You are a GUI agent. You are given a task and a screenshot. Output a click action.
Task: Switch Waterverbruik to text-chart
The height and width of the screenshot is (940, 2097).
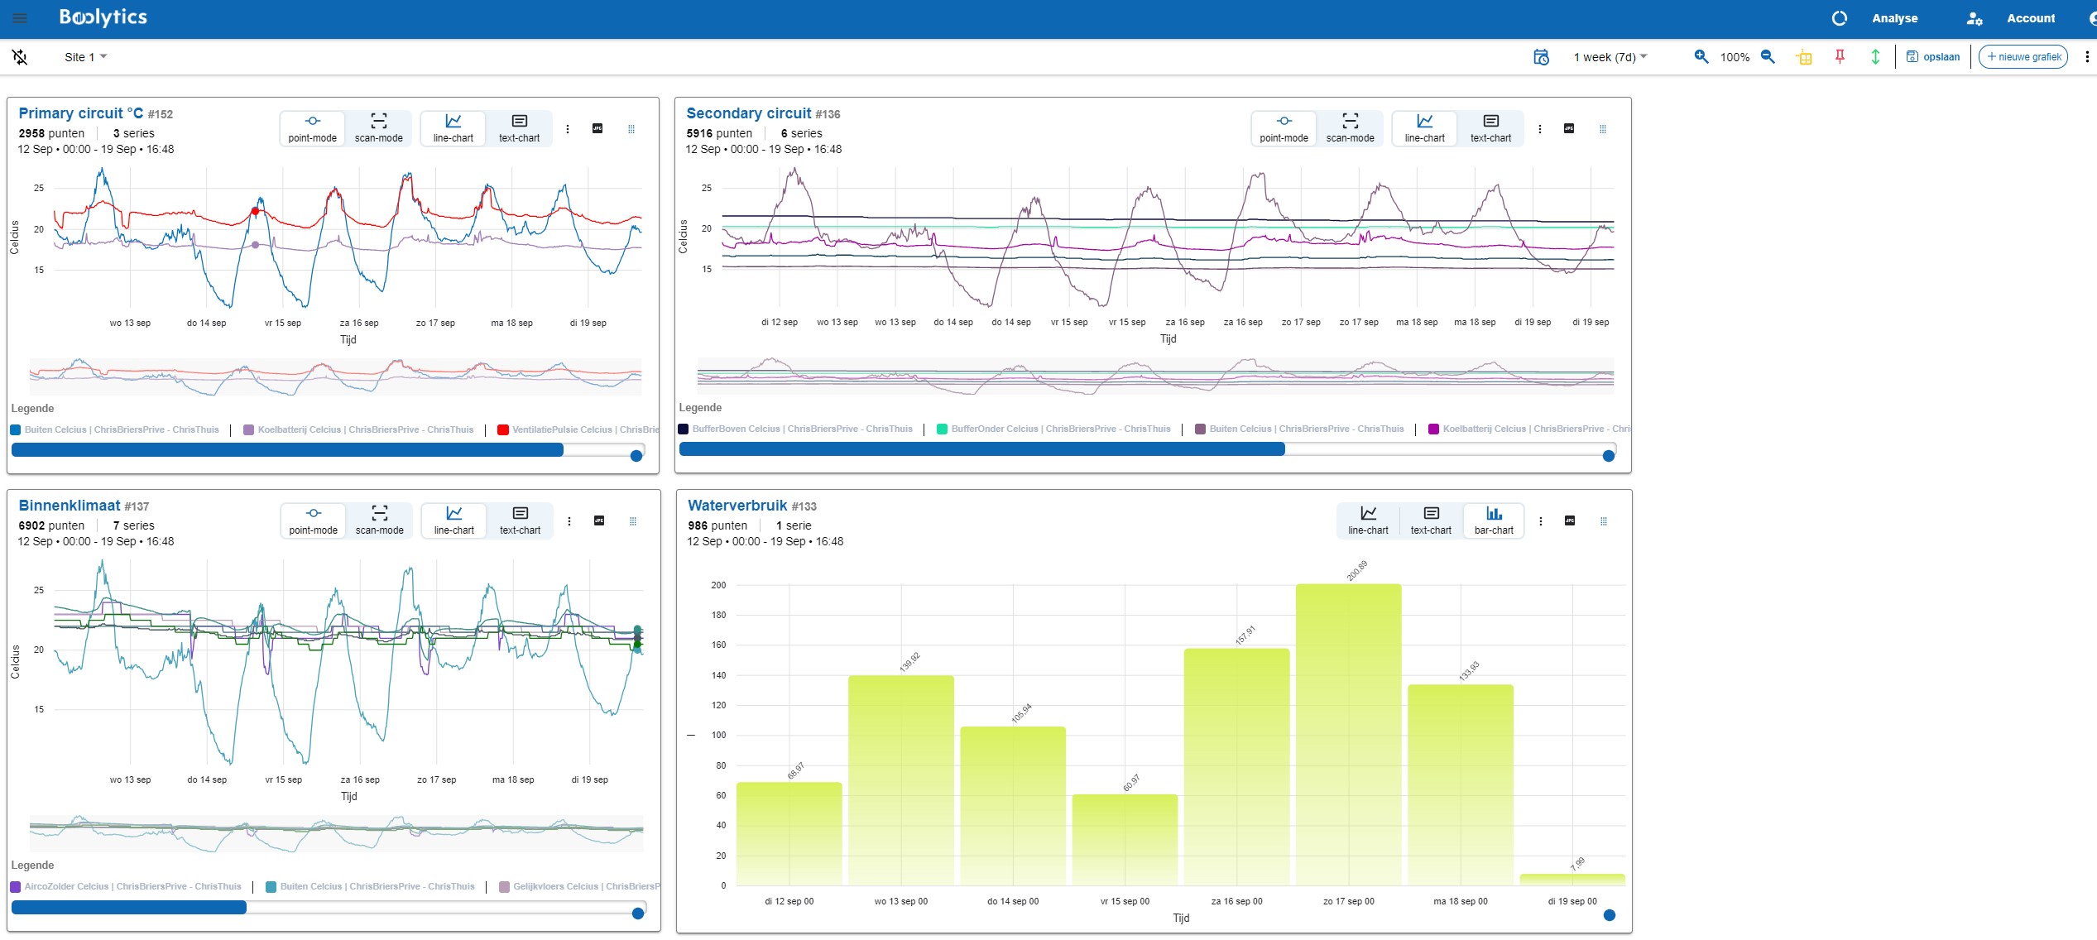(x=1431, y=520)
